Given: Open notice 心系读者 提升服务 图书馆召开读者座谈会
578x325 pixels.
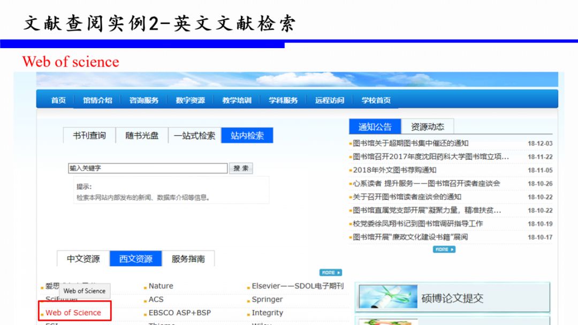Looking at the screenshot, I should [427, 183].
